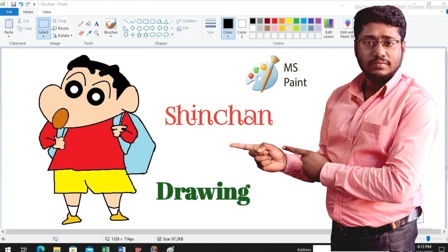448x252 pixels.
Task: Click Edit with Paint 3D
Action: 348,28
